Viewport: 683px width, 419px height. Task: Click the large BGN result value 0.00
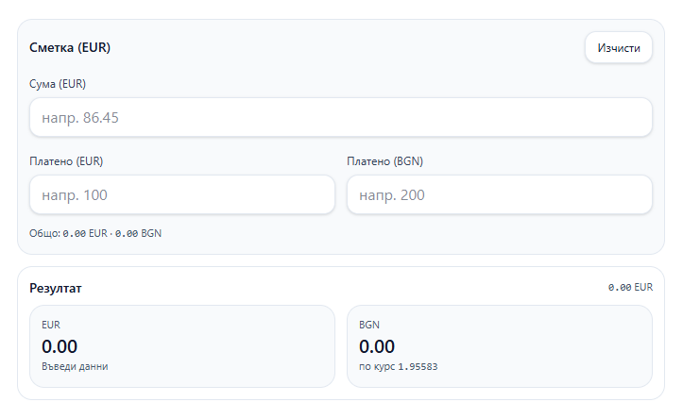(x=377, y=346)
